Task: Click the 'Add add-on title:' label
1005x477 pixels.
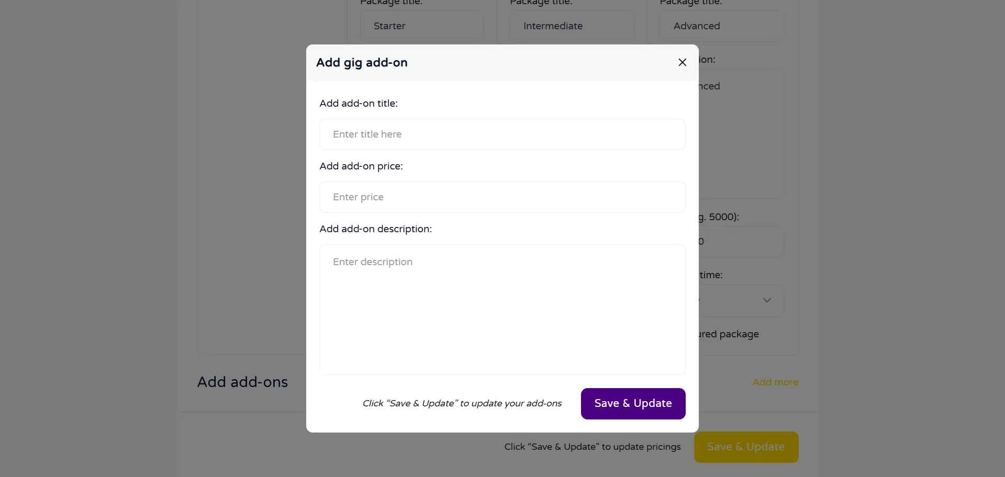Action: (359, 104)
